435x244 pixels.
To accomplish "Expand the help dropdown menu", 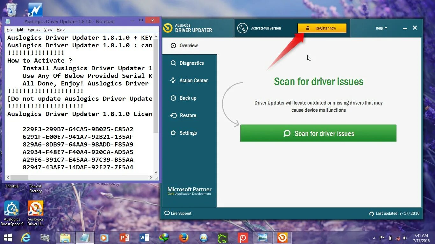I will pyautogui.click(x=381, y=28).
